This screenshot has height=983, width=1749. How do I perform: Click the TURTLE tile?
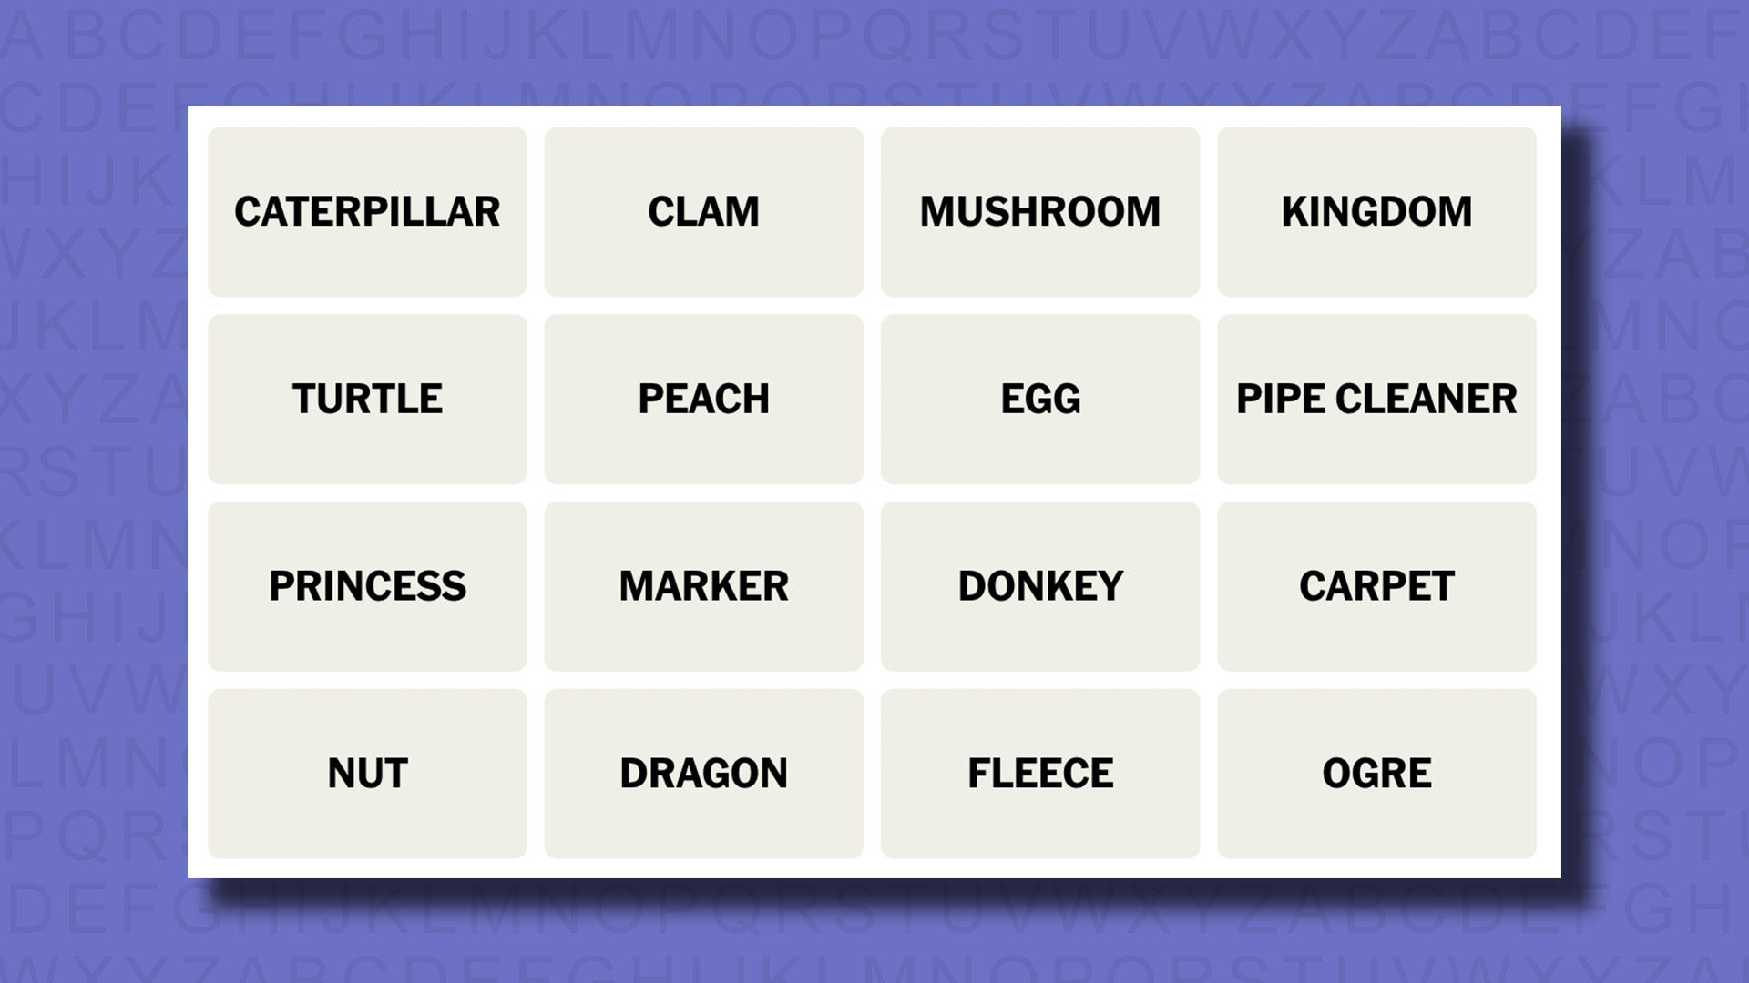[x=366, y=399]
